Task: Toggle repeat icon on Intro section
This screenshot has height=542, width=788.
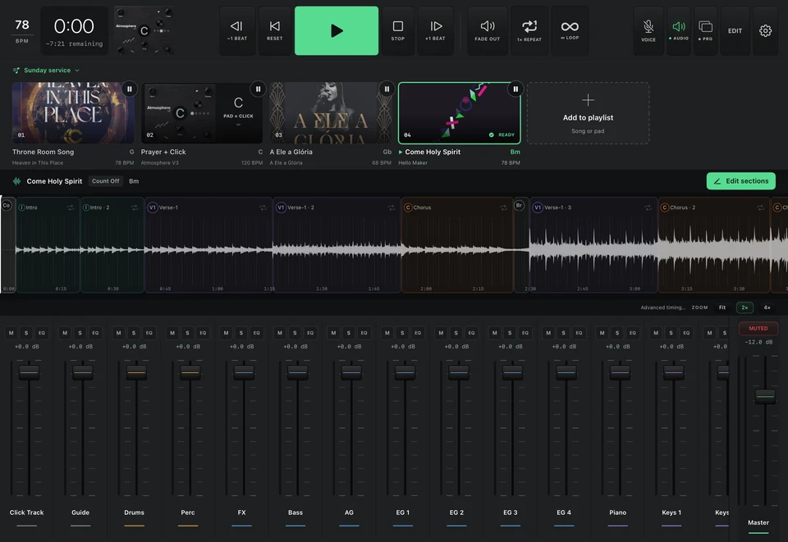Action: [71, 207]
